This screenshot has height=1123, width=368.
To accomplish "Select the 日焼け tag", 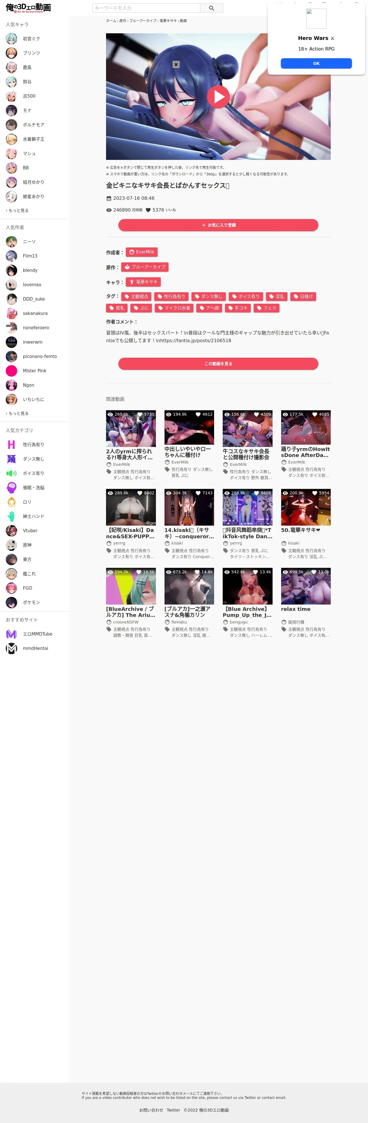I will tap(303, 297).
